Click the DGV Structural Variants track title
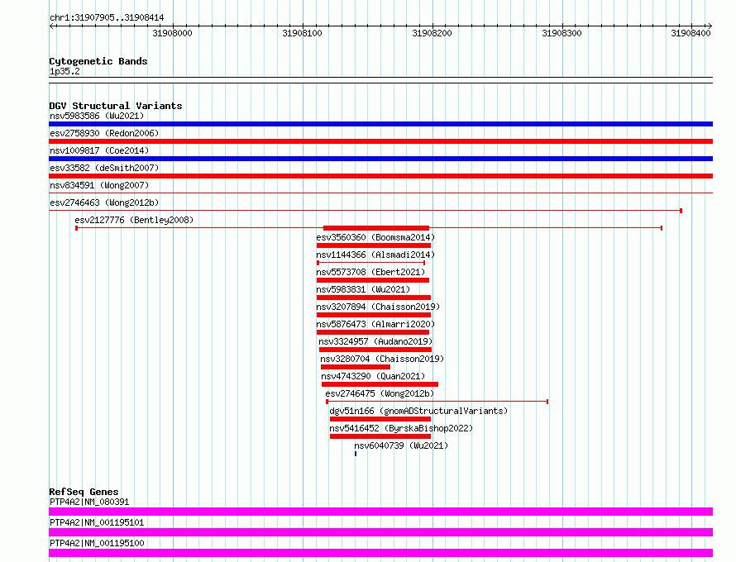The image size is (736, 562). 116,106
